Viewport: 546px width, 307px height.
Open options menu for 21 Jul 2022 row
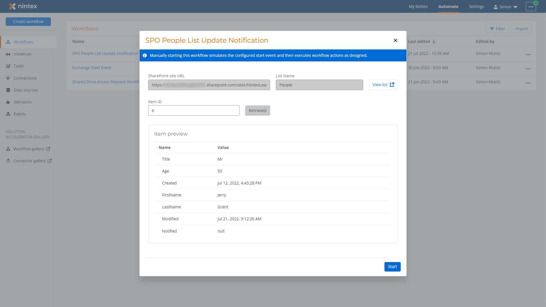pos(528,54)
